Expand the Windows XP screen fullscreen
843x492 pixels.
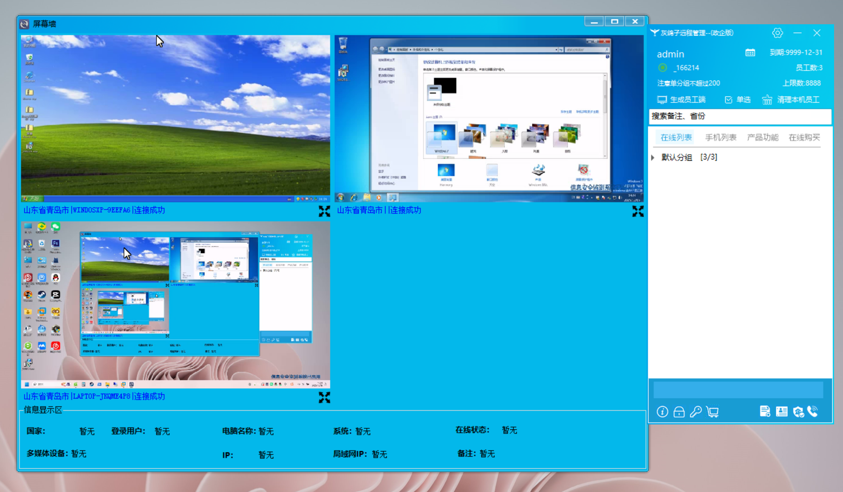click(x=324, y=211)
